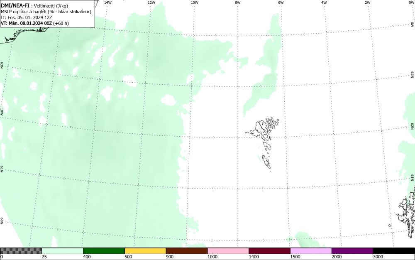Click the yellow 500–900 legend swatch
The image size is (415, 260).
tap(145, 251)
